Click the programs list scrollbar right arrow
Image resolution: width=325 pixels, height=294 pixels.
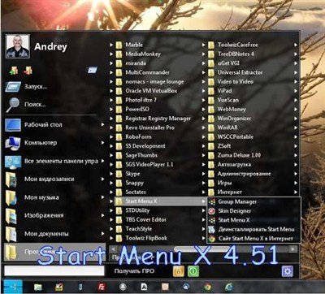[293, 249]
